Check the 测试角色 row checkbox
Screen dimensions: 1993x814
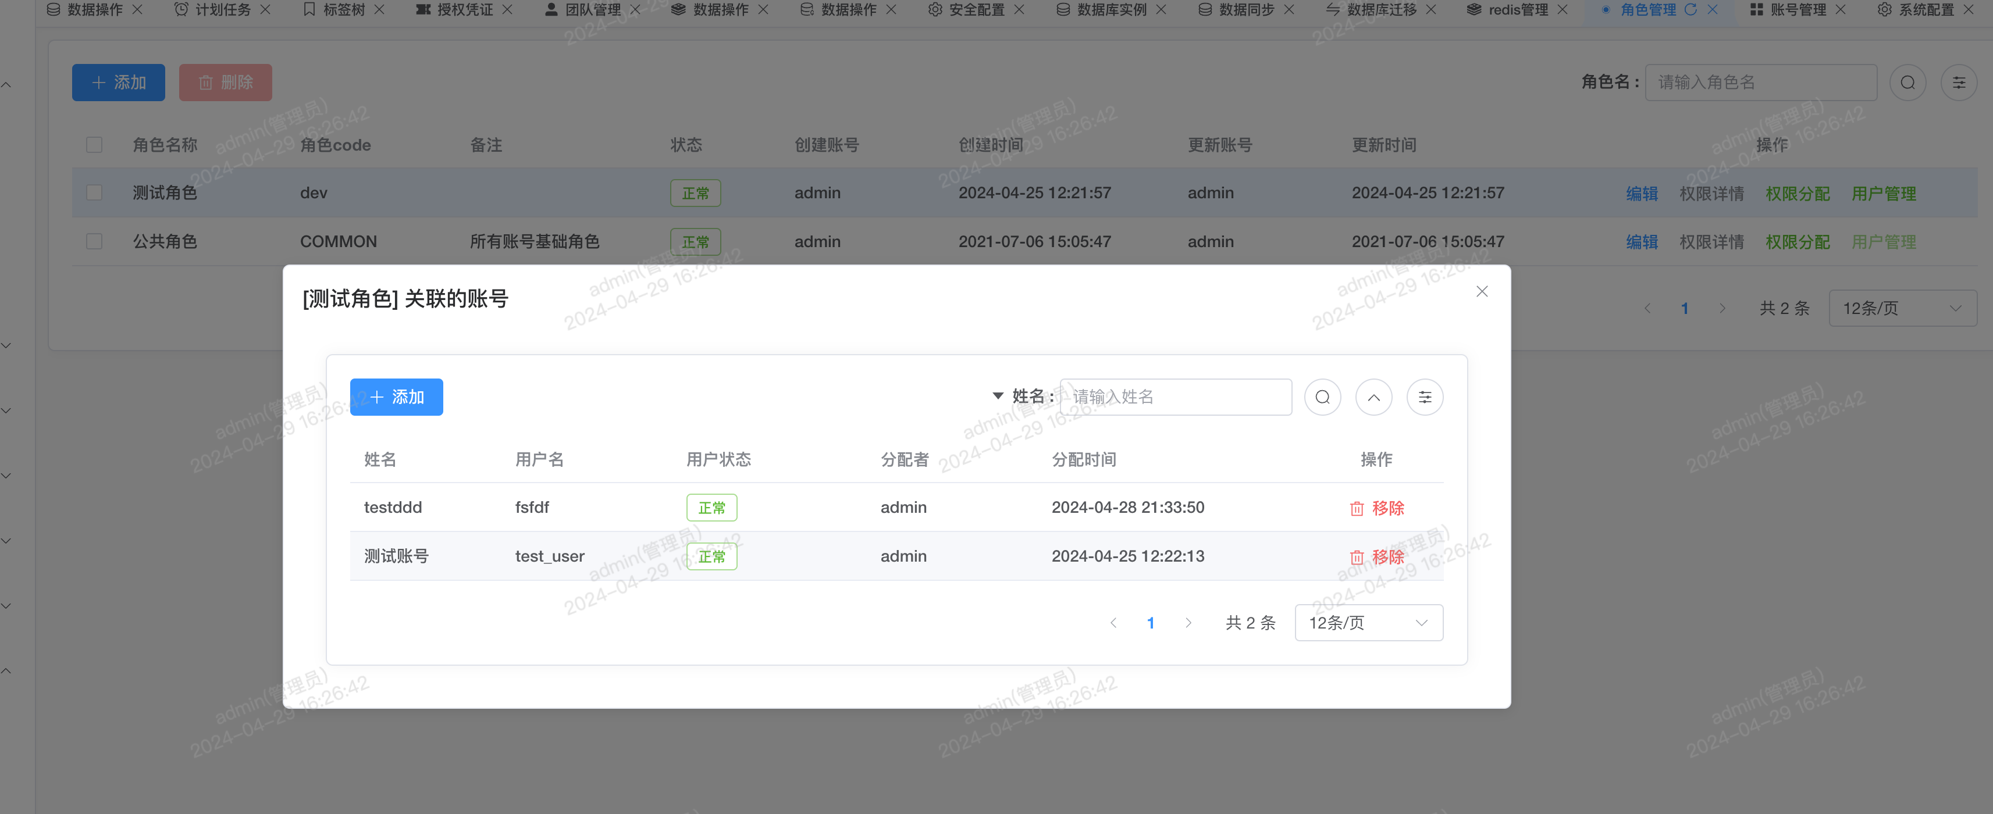pos(94,192)
